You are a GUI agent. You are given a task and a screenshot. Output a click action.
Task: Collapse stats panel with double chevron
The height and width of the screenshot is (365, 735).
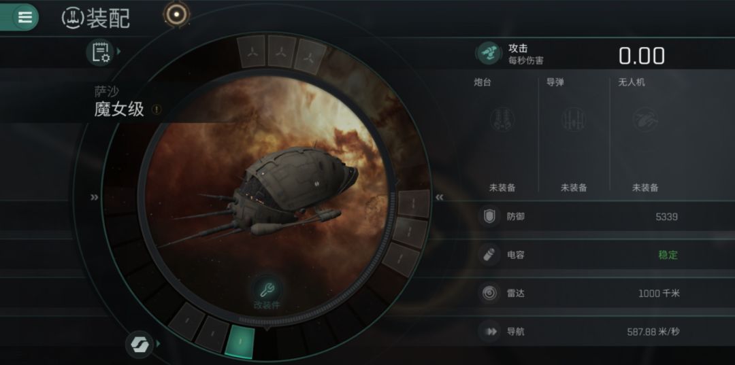439,198
